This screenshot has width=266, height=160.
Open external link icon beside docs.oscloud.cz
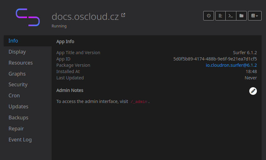(x=123, y=15)
